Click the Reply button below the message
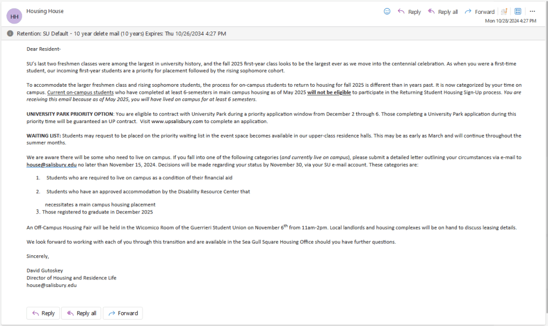The width and height of the screenshot is (548, 326). (x=43, y=313)
